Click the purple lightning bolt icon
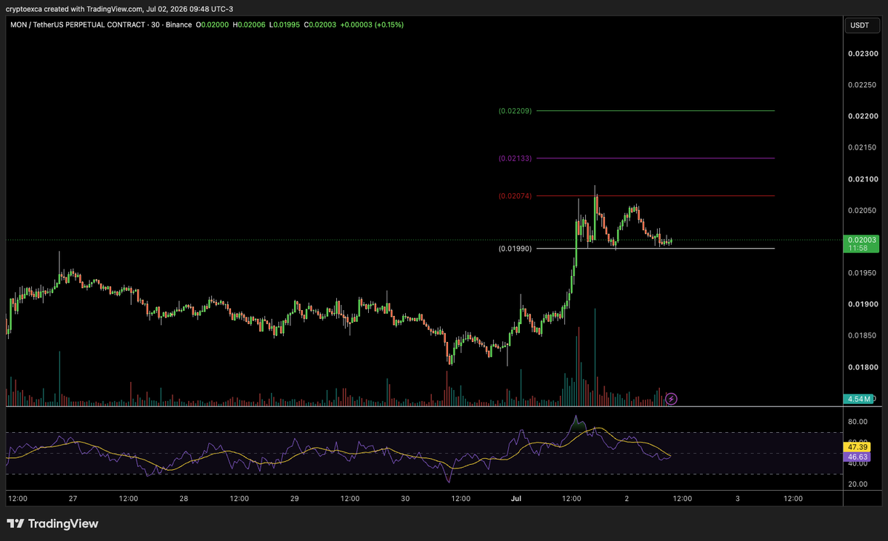 671,399
